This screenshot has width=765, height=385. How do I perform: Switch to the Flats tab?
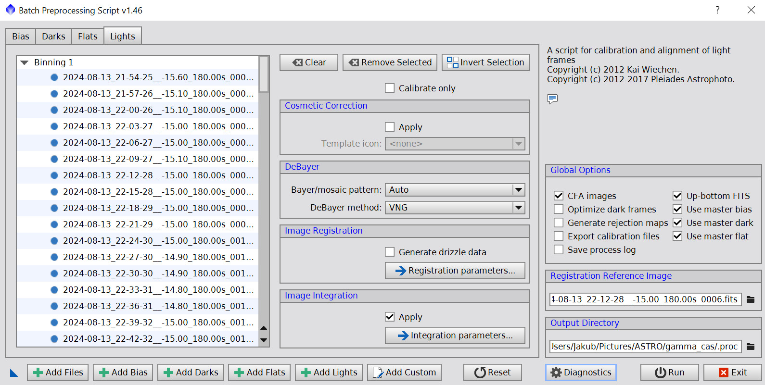[x=88, y=37]
